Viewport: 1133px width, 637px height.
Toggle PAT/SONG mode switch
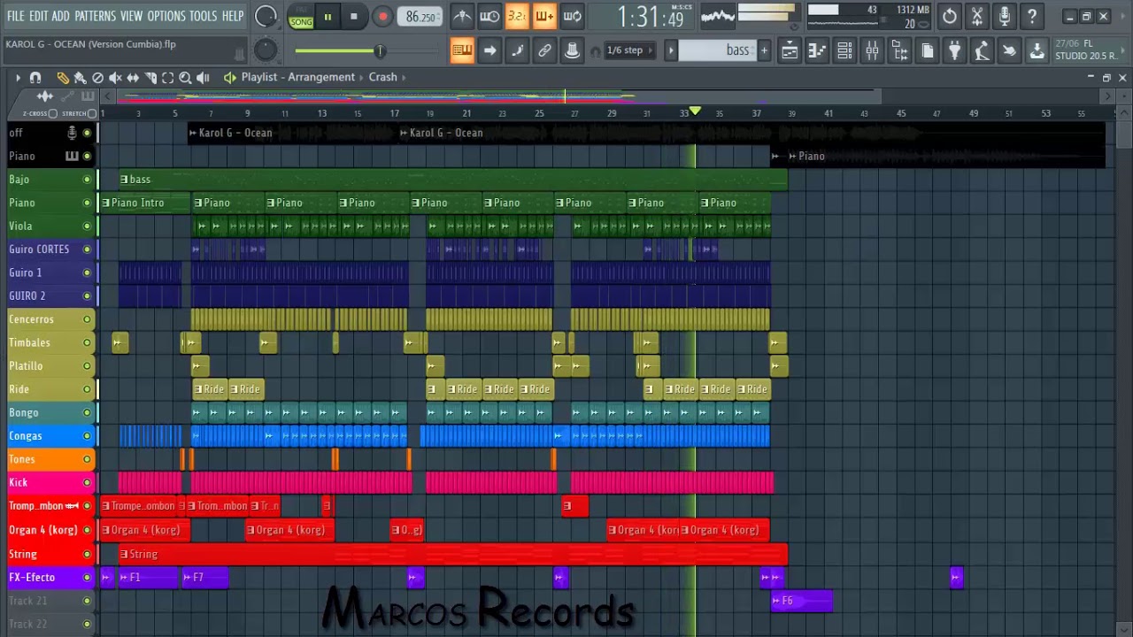(x=301, y=17)
